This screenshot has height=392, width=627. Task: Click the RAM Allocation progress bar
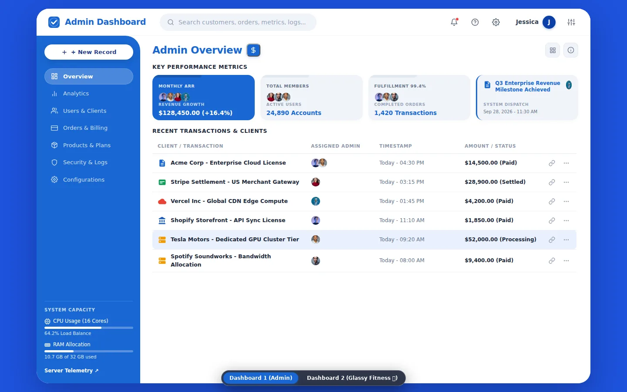[89, 351]
